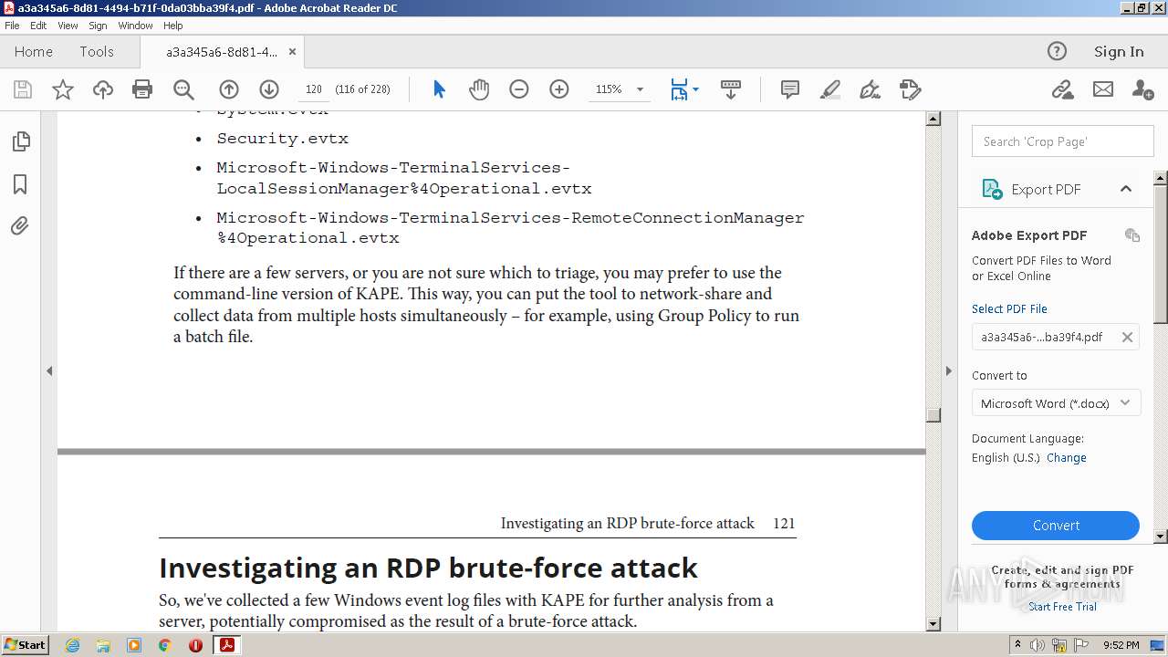
Task: Copy Adobe Export PDF tool icon
Action: [x=1132, y=235]
